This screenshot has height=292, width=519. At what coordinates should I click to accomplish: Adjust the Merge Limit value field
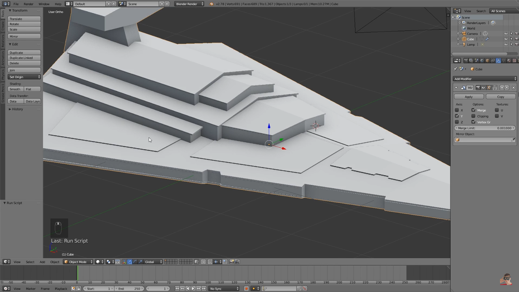pyautogui.click(x=485, y=128)
